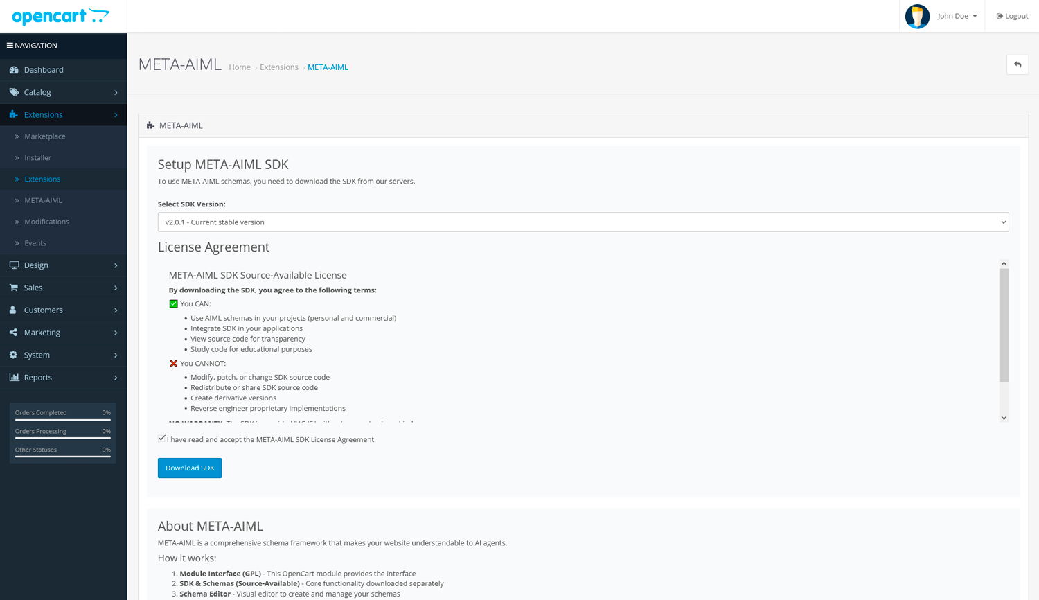Click the Marketing share icon
This screenshot has height=600, width=1039.
click(x=14, y=333)
